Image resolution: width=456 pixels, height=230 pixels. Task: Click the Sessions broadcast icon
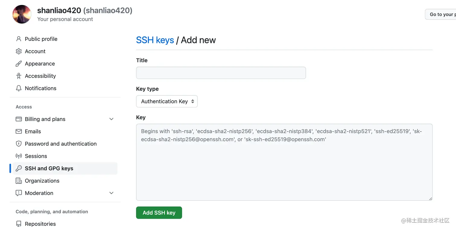click(x=19, y=156)
